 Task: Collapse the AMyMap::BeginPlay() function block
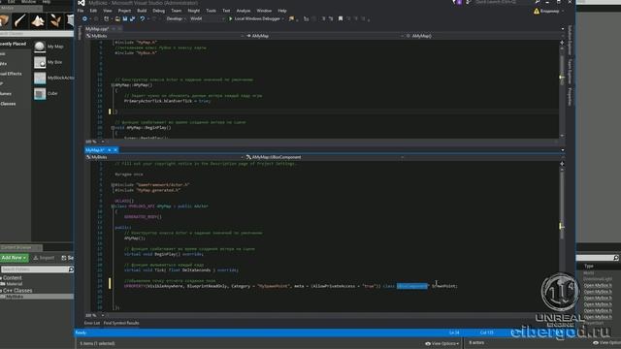point(113,128)
